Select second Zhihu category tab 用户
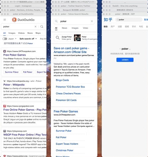148x157 pixels. pos(112,26)
